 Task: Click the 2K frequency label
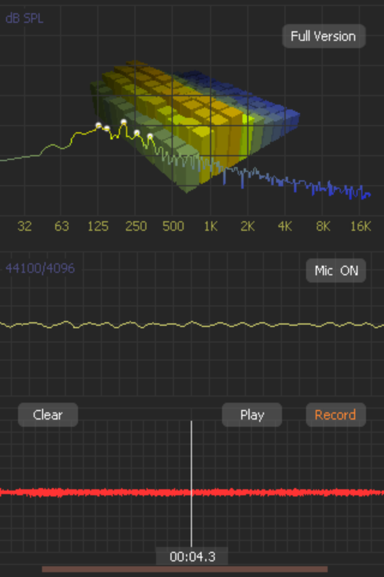point(248,226)
